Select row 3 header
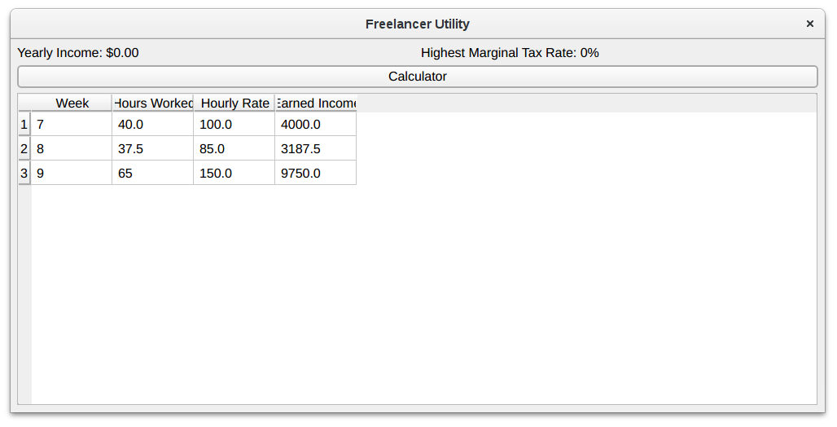 24,174
